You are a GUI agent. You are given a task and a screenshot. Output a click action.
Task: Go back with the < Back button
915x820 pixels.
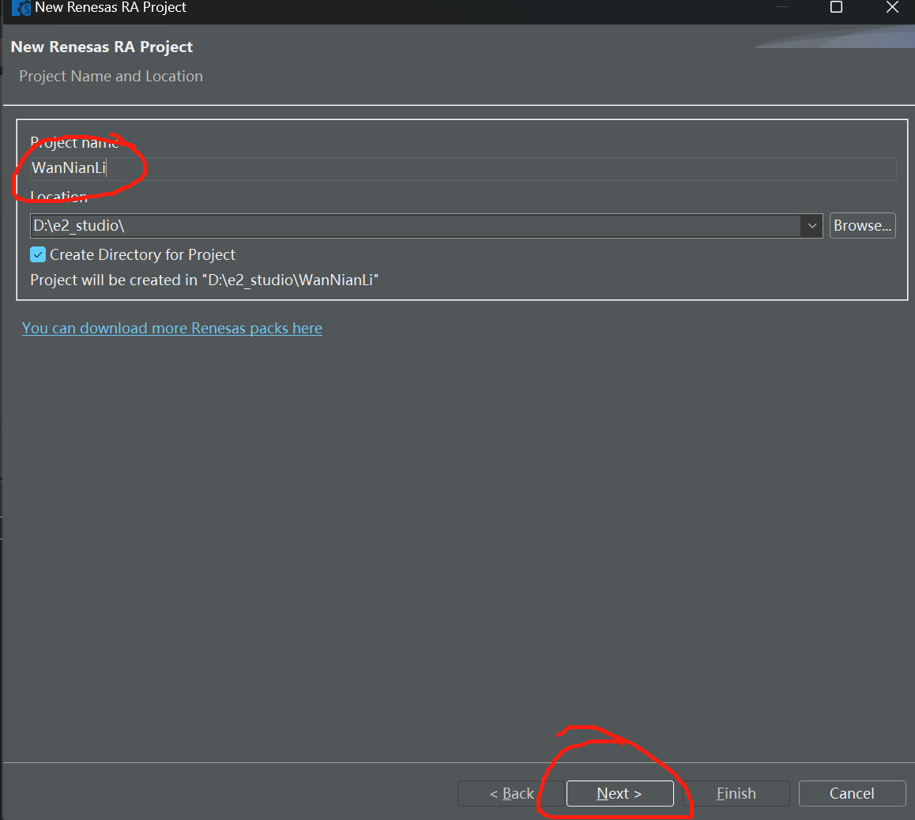[511, 793]
